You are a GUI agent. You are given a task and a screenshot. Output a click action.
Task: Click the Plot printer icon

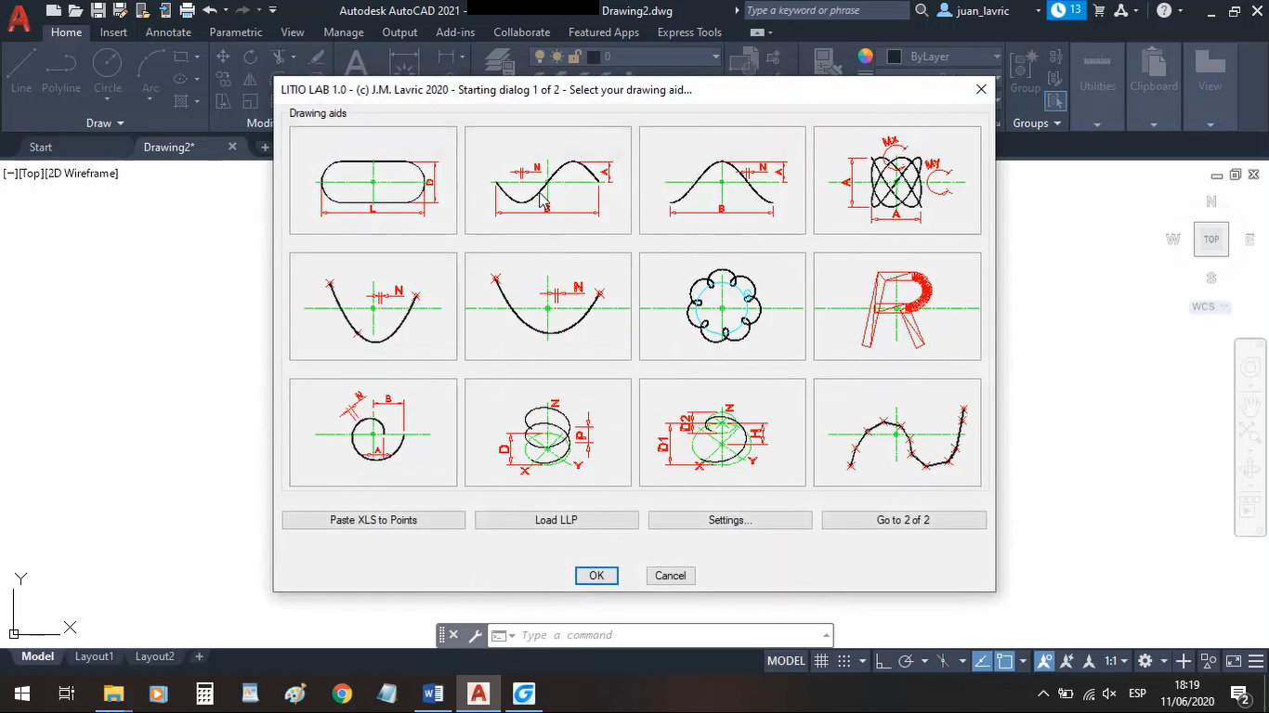pyautogui.click(x=187, y=10)
